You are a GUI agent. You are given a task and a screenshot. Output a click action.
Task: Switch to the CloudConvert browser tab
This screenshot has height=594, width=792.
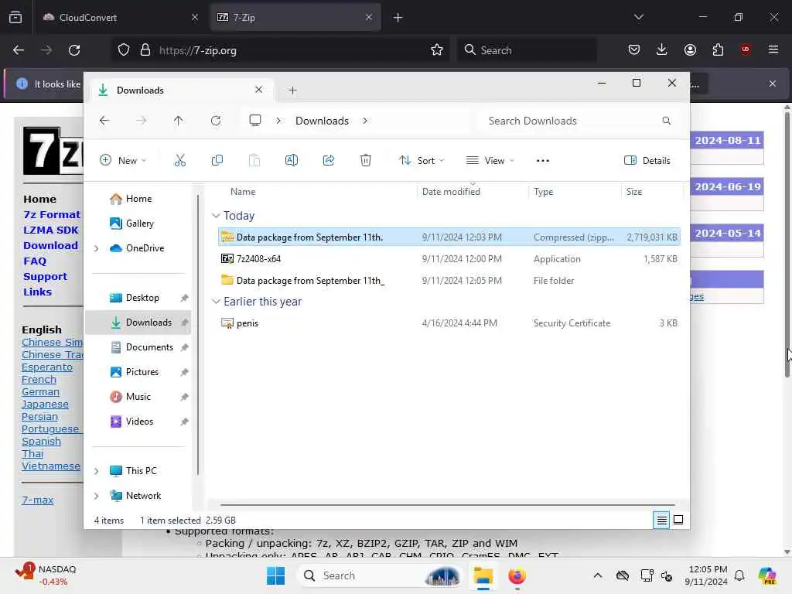point(121,17)
